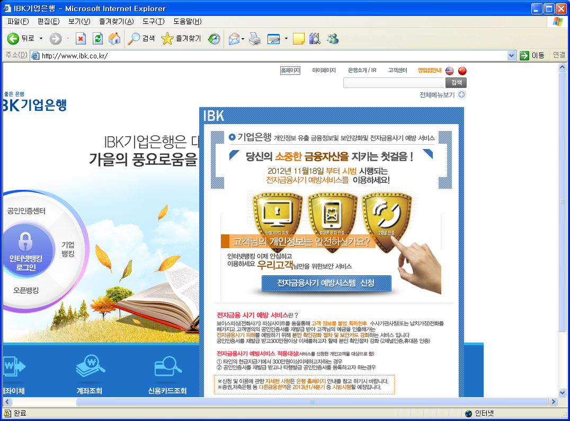
Task: Open the 마이페이지 link
Action: (324, 70)
